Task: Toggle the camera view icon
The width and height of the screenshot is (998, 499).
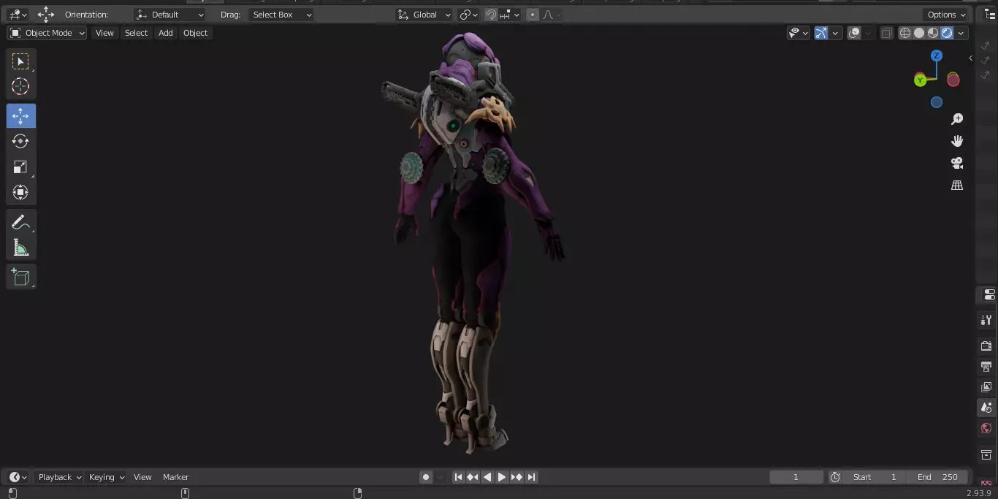Action: [957, 163]
